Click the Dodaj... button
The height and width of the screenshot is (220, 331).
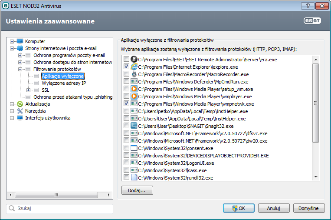(x=137, y=190)
